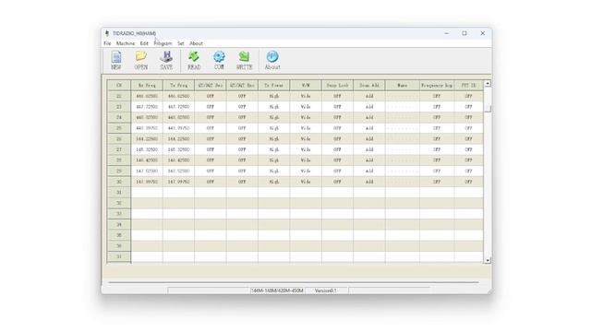Open PTT ID OFF cell, channel 30
The height and width of the screenshot is (332, 591).
coord(468,182)
